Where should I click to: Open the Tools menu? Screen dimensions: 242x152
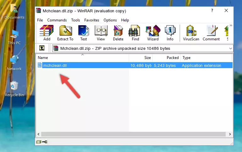pyautogui.click(x=76, y=20)
